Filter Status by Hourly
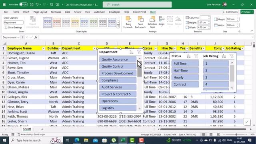This screenshot has height=144, width=256. tap(185, 77)
